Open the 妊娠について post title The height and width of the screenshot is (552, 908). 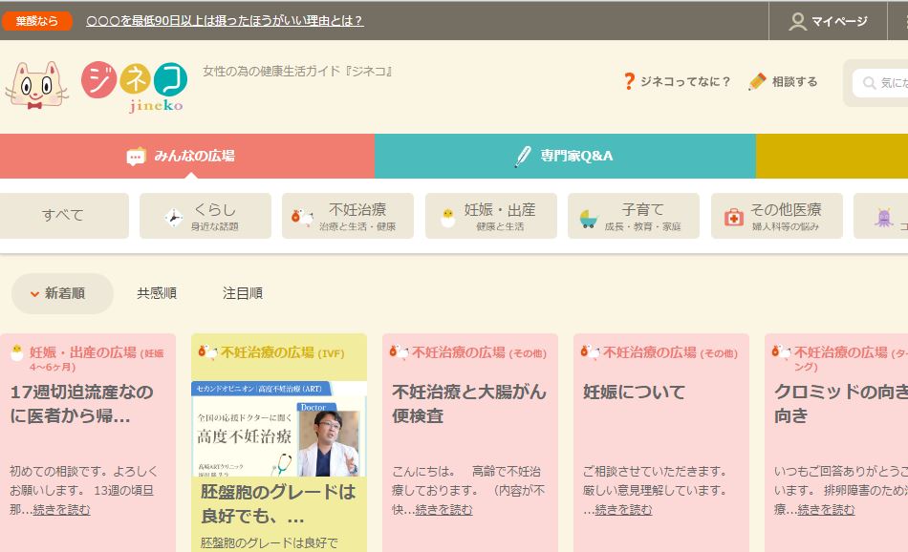(635, 392)
